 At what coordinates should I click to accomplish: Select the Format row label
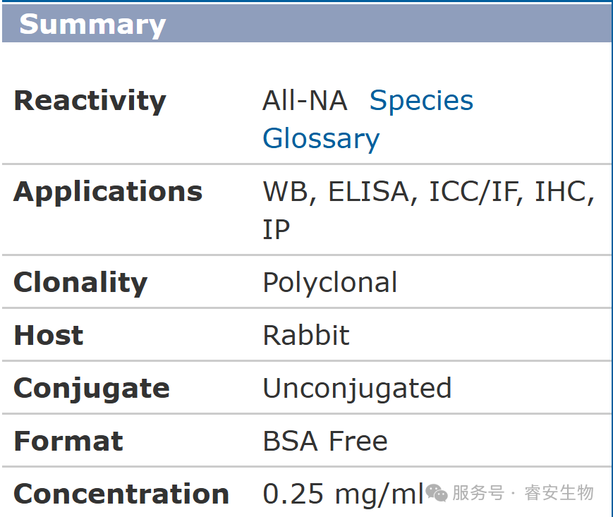[68, 441]
